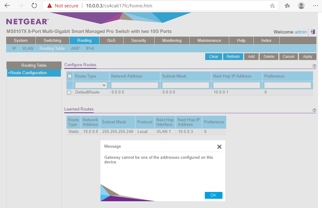Open help for Learned Routes section

tap(314, 110)
